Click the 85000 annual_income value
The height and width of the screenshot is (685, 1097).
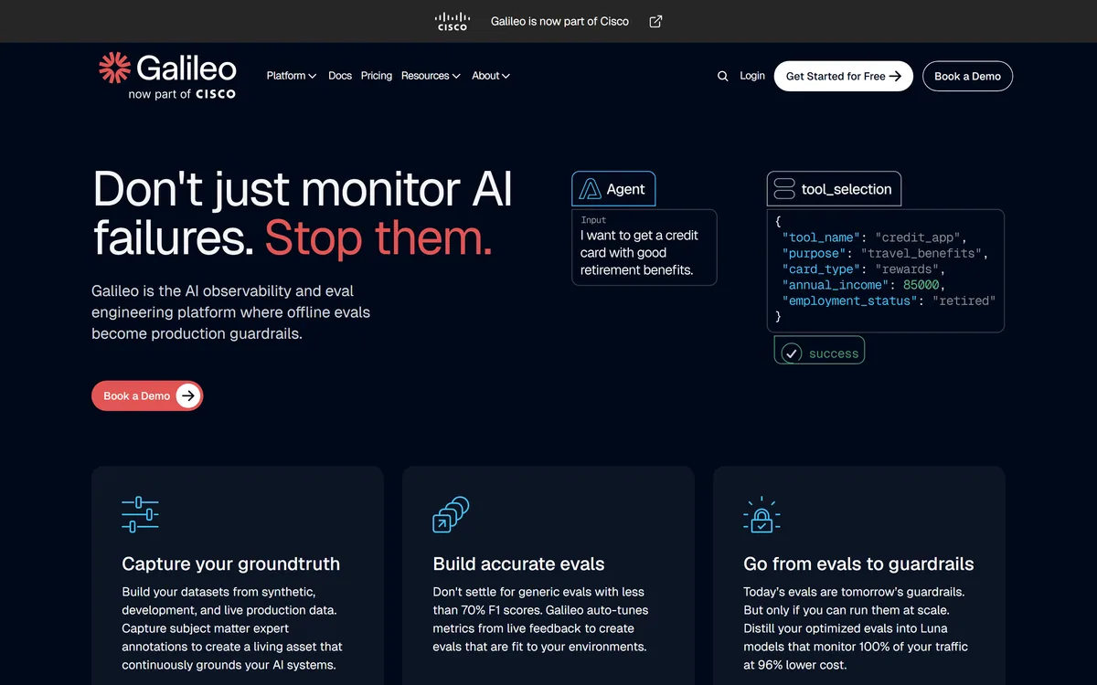pos(921,285)
